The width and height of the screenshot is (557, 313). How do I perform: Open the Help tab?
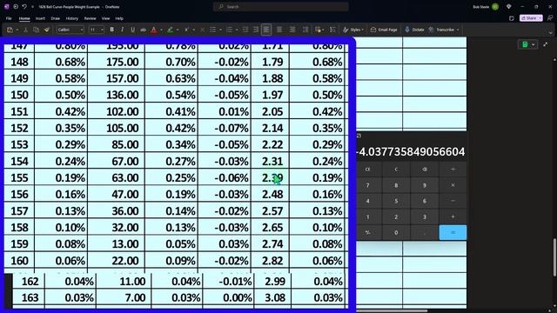119,18
